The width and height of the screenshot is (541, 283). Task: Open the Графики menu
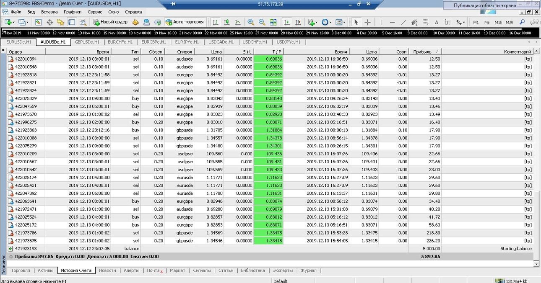[x=73, y=12]
